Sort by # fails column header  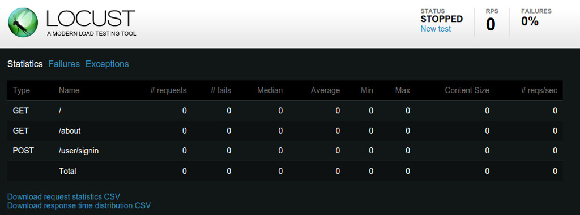[x=221, y=90]
